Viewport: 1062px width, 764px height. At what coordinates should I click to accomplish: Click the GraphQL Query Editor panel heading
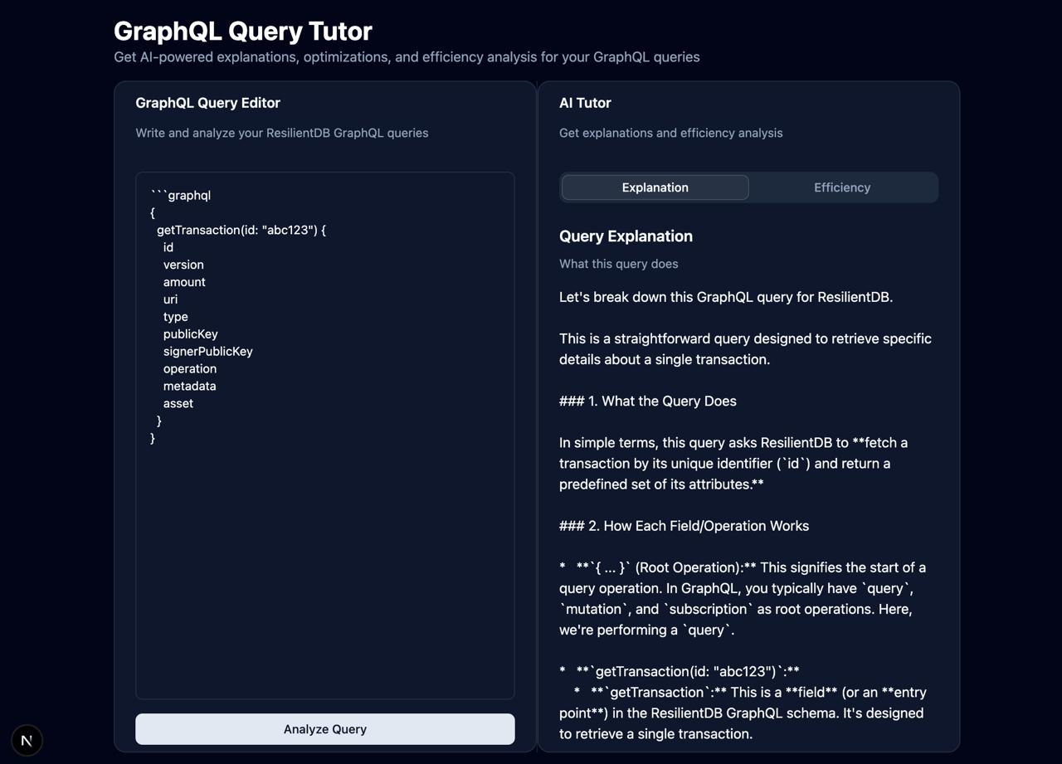(207, 103)
